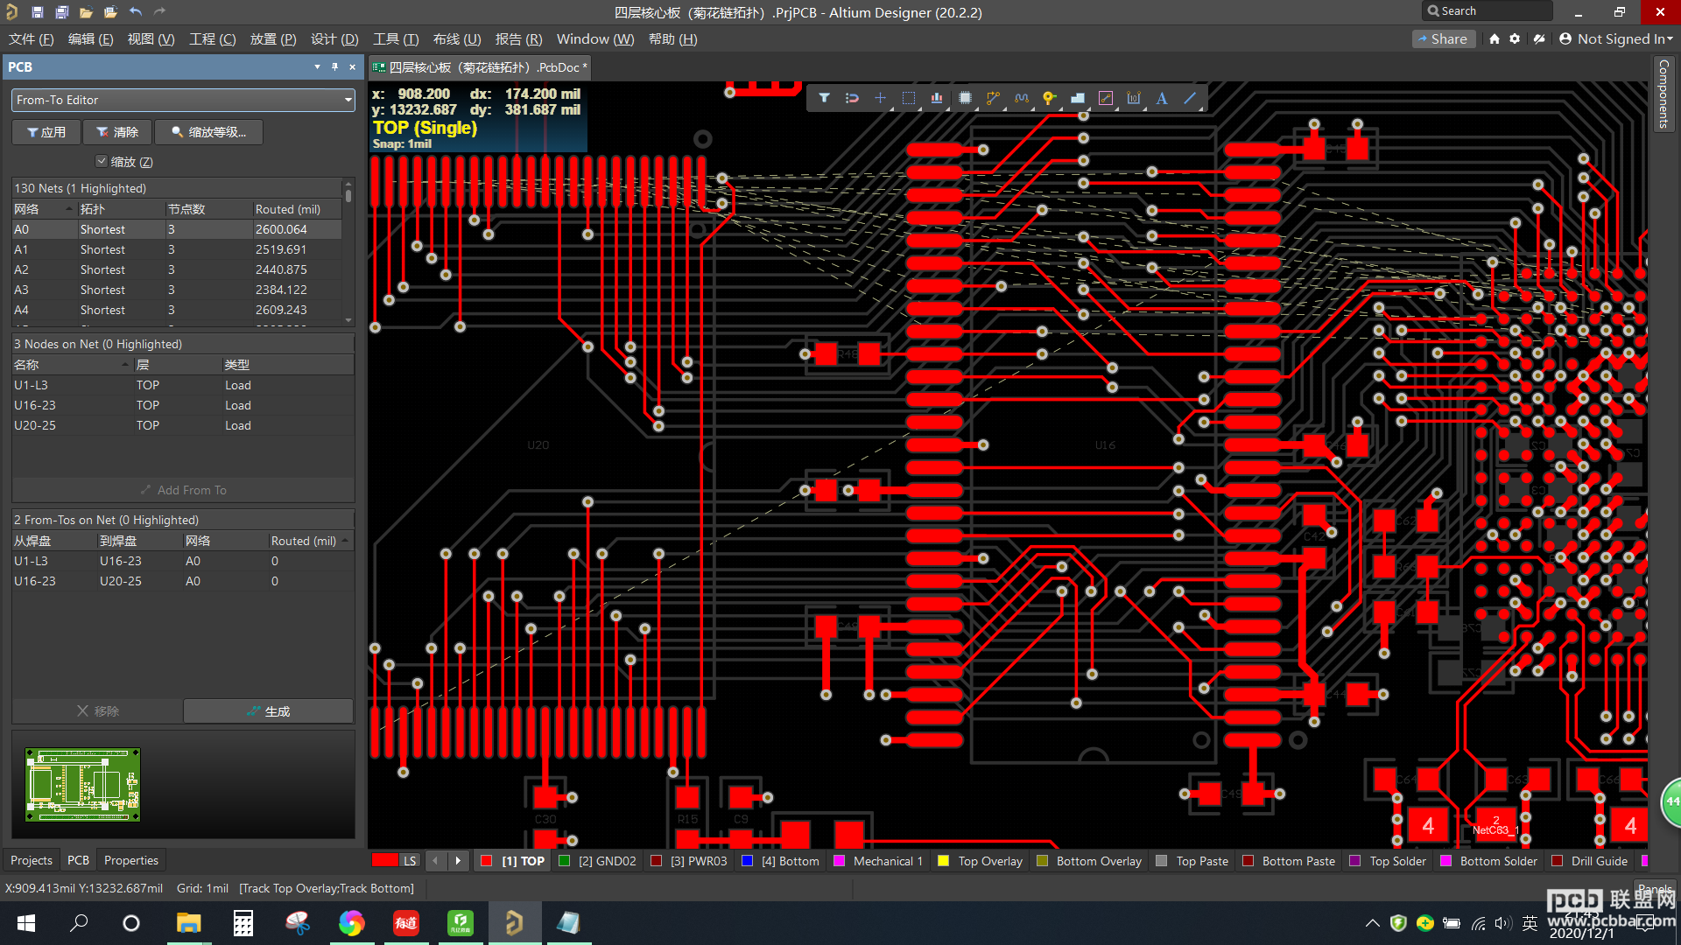Select the move objects crosshair tool

point(880,98)
